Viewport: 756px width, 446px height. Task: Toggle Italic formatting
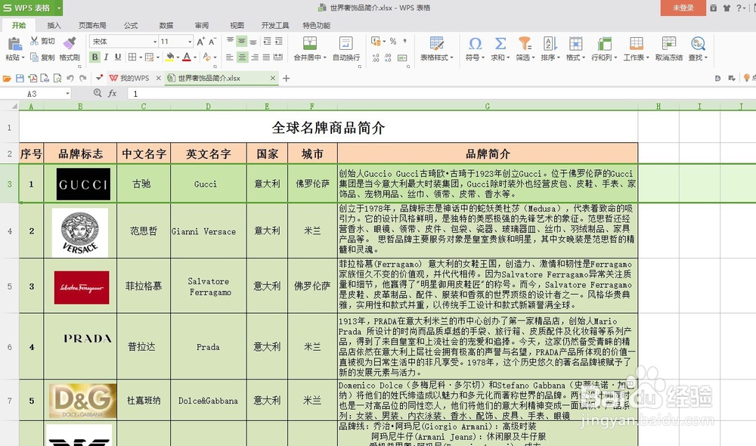tap(106, 57)
